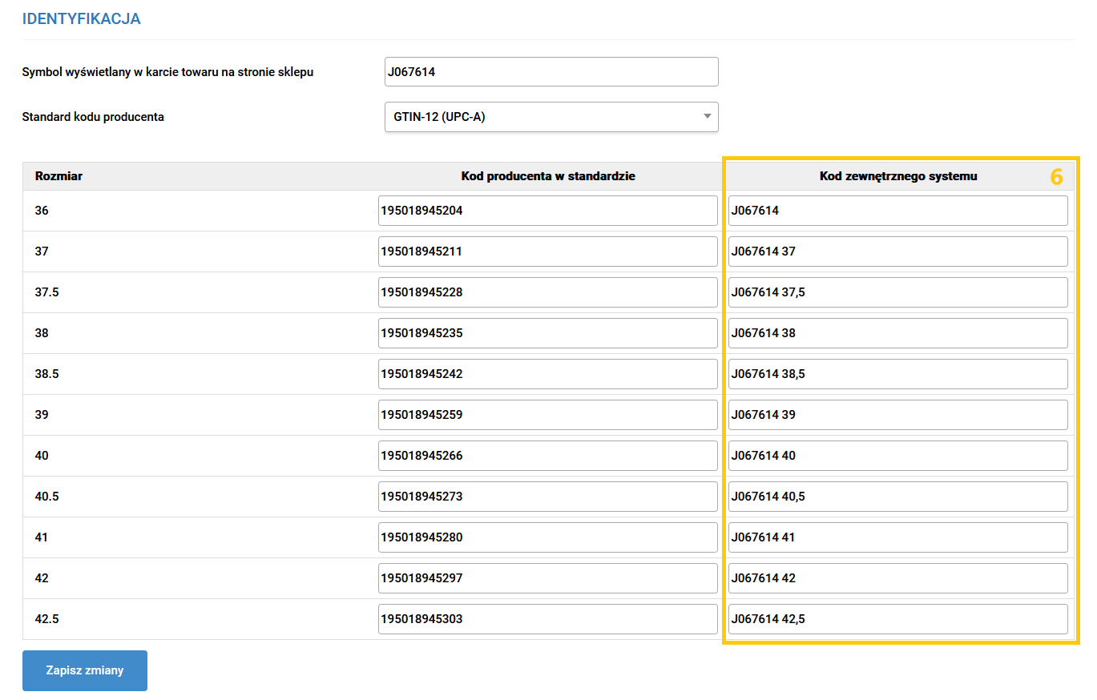This screenshot has height=700, width=1097.
Task: Focus producer code field for size 37.5
Action: coord(547,292)
